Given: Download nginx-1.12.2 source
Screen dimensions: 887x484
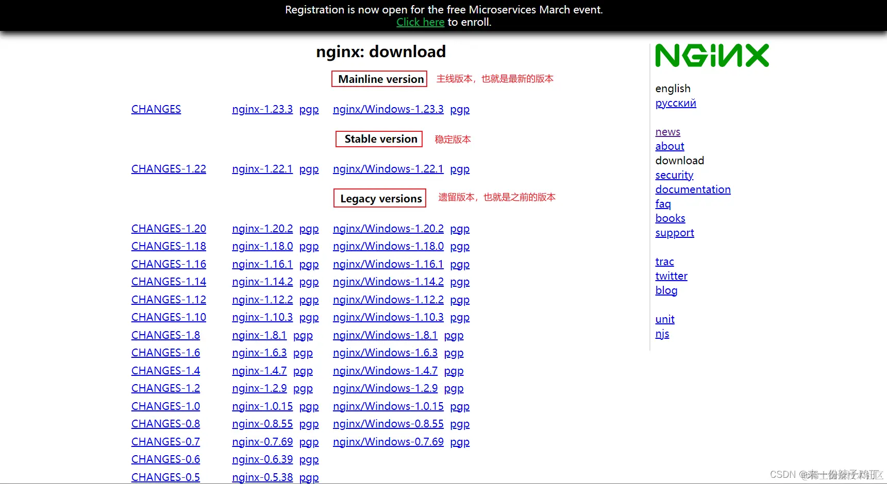Looking at the screenshot, I should (262, 300).
